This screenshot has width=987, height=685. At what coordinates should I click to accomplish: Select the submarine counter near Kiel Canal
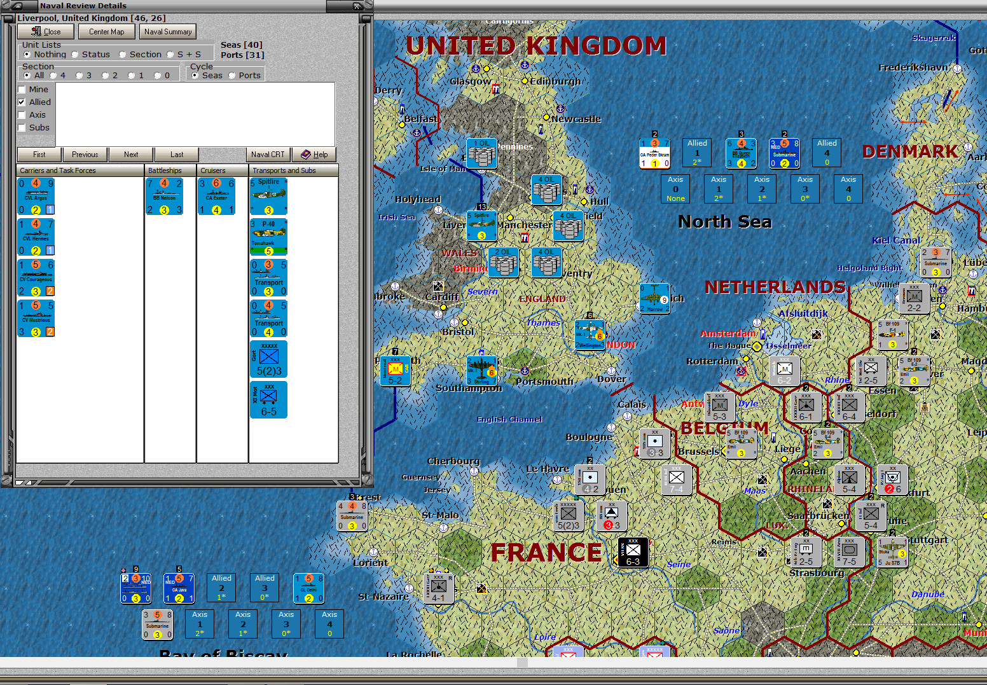pyautogui.click(x=936, y=262)
